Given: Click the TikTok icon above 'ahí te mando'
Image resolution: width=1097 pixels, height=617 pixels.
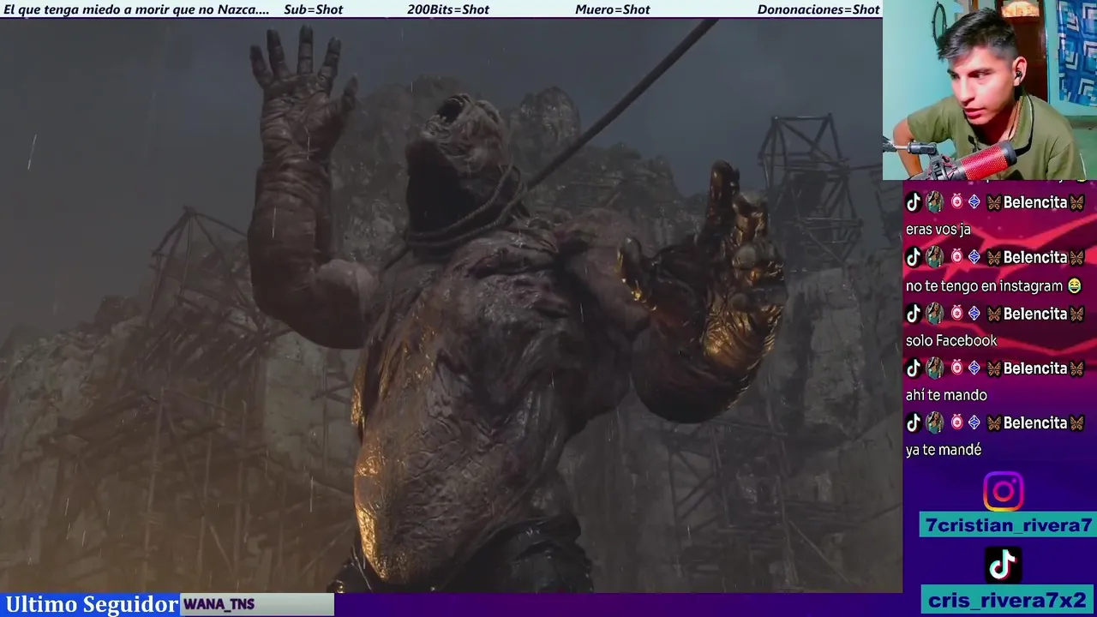Looking at the screenshot, I should point(914,368).
